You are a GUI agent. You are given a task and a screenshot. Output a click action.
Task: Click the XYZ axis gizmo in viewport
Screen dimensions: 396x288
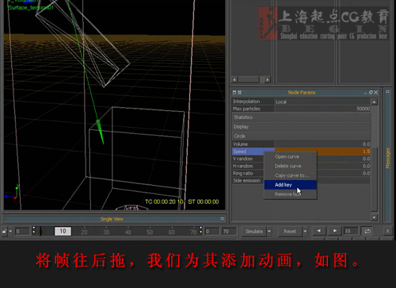[12, 192]
